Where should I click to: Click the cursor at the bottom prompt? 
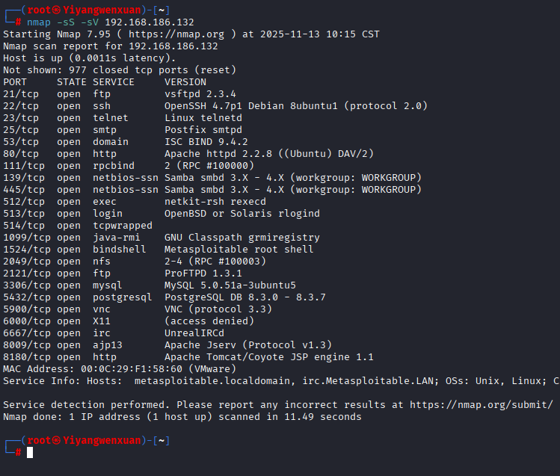point(30,453)
